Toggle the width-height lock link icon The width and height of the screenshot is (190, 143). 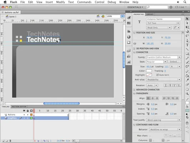pyautogui.click(x=135, y=44)
